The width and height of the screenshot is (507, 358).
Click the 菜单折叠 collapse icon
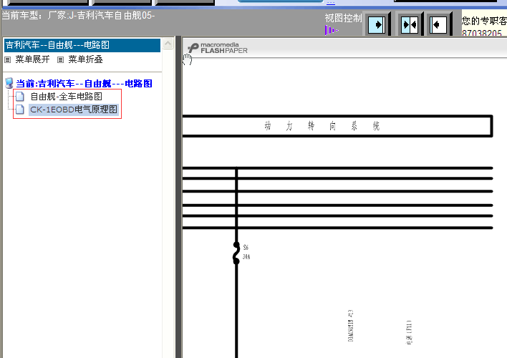[60, 60]
